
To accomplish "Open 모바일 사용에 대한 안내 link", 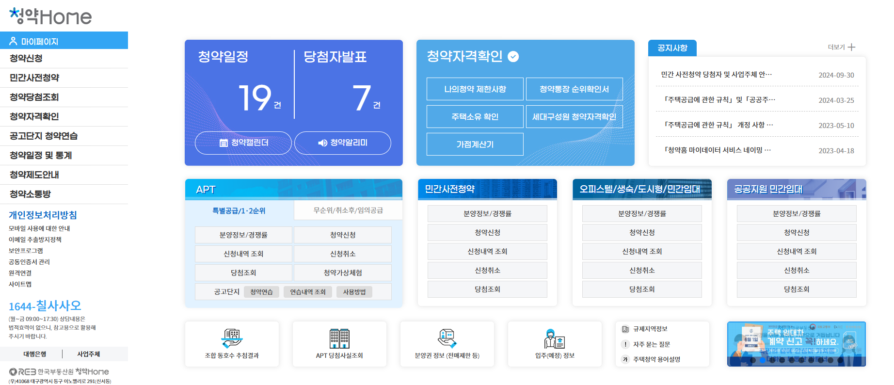I will [39, 228].
